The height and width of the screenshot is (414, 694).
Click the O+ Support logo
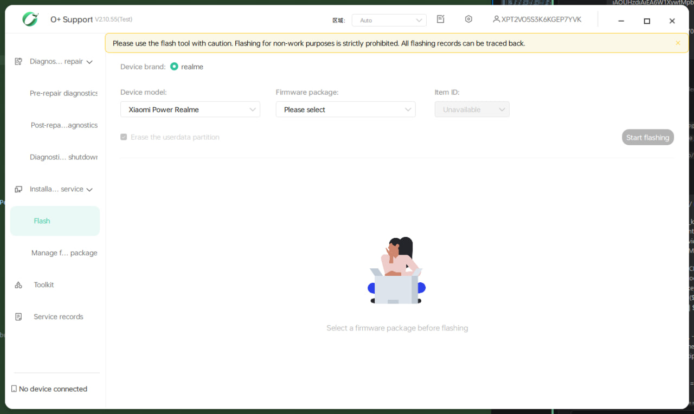click(30, 18)
